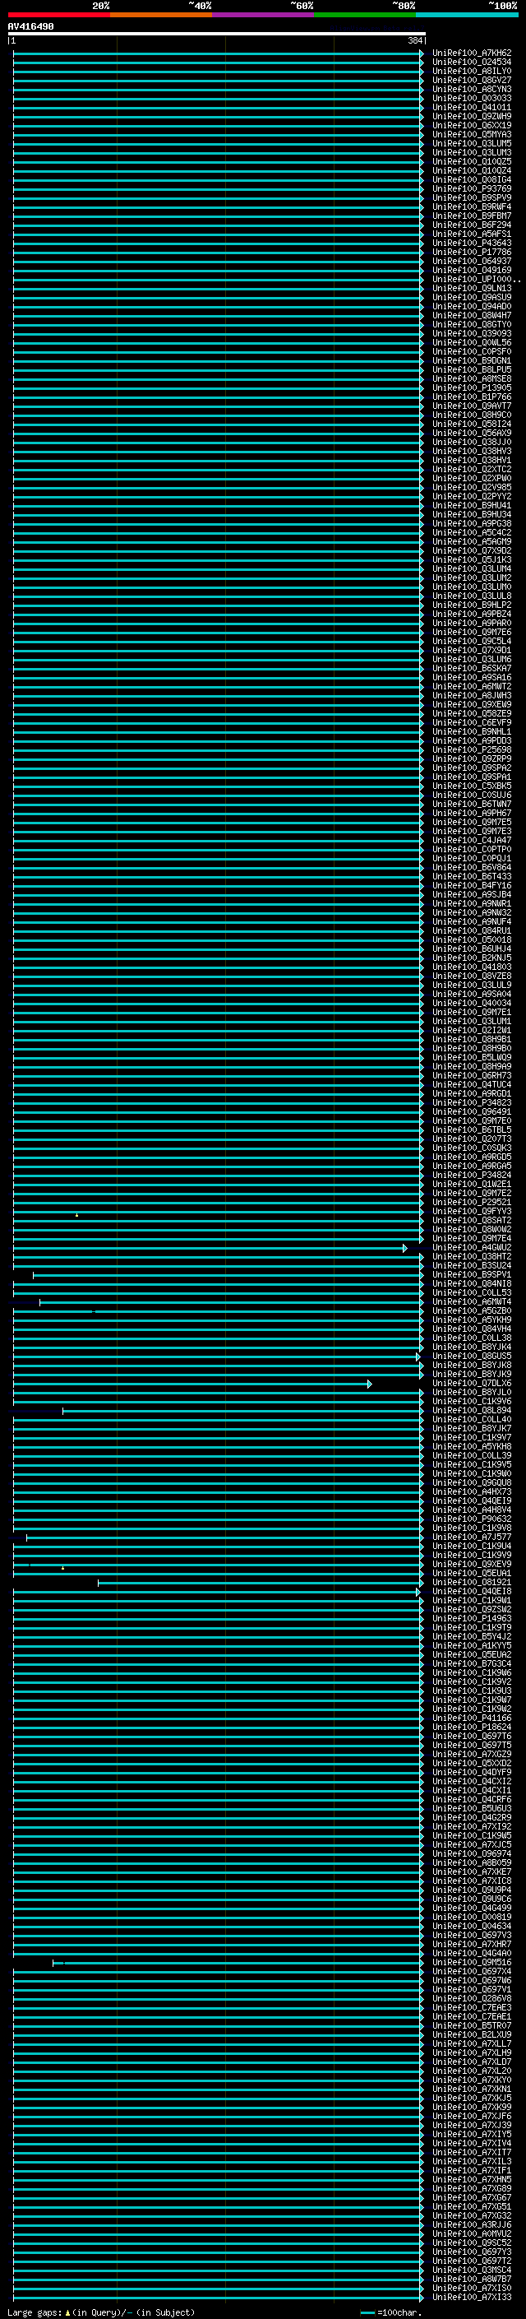Image resolution: width=526 pixels, height=2319 pixels.
Task: Select label UniRef100_O64937
Action: click(471, 261)
